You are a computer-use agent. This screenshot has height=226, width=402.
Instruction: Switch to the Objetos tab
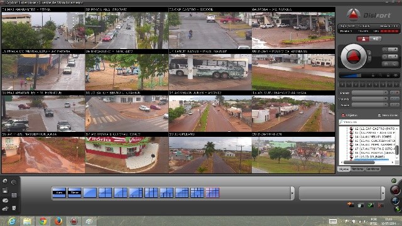coord(344,169)
